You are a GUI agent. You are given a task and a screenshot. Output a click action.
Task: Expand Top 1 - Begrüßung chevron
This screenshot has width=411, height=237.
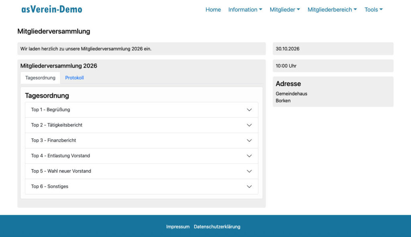pos(249,110)
